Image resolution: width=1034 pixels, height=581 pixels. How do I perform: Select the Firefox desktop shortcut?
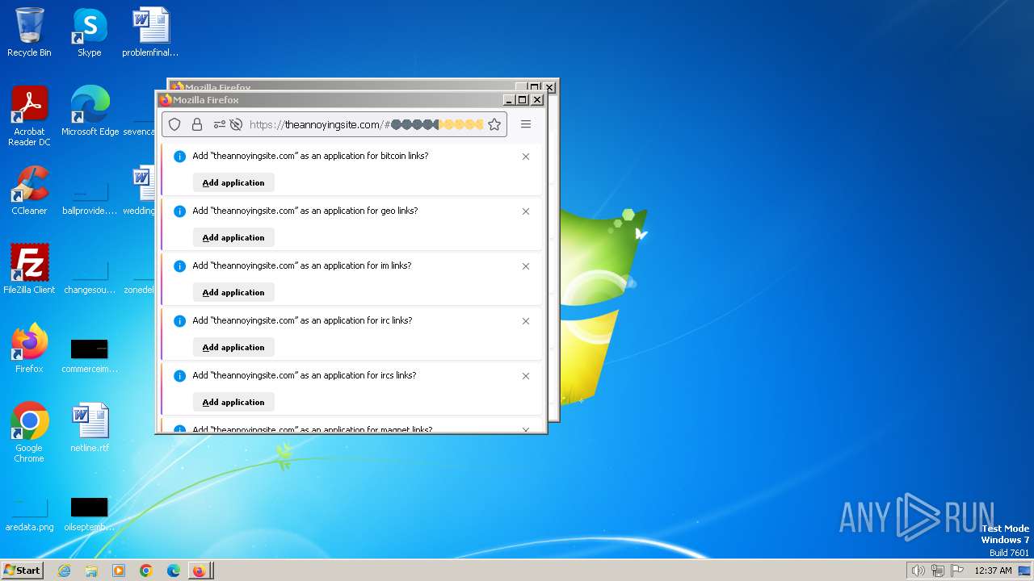pyautogui.click(x=29, y=349)
